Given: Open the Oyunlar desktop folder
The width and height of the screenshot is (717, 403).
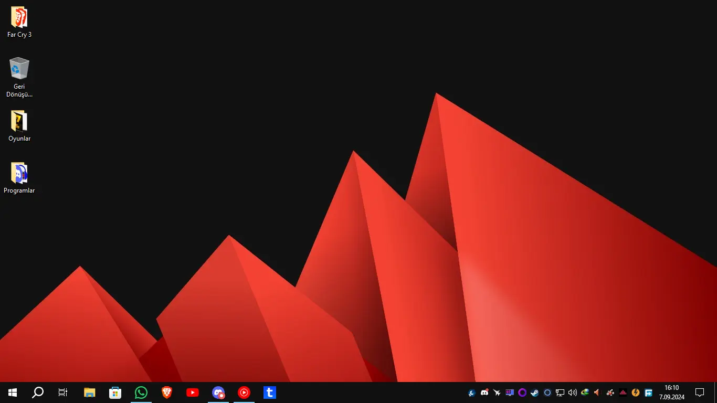Looking at the screenshot, I should 19,126.
